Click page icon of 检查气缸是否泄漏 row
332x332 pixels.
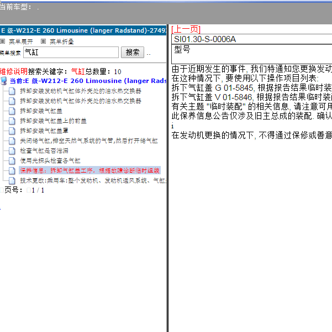pos(12,151)
